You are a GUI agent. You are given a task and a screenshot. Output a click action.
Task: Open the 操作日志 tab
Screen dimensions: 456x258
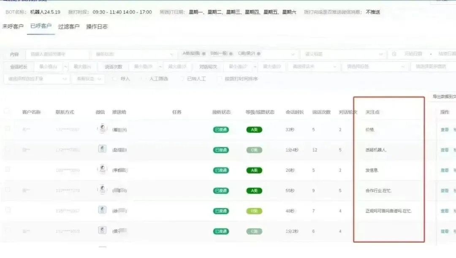click(97, 26)
